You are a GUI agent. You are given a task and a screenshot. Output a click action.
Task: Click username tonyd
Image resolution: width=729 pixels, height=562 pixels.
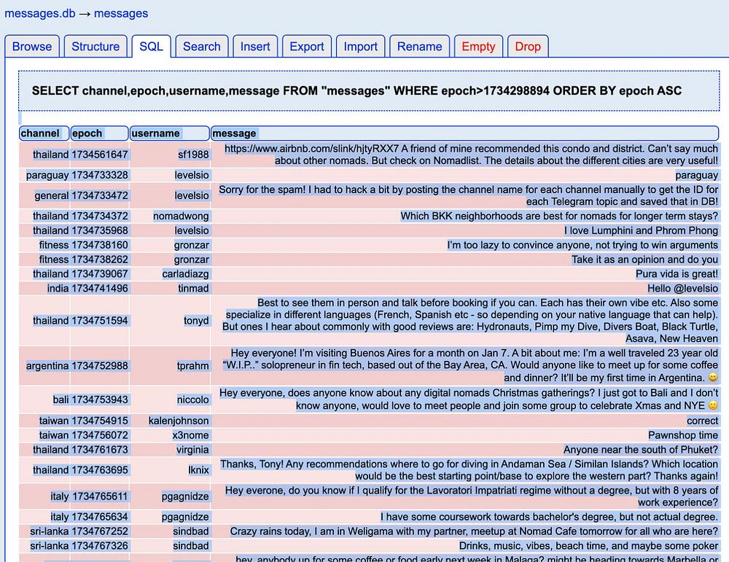[196, 321]
